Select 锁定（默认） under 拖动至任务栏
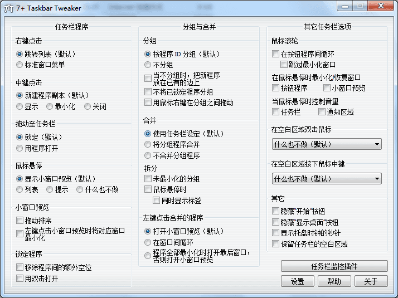This screenshot has height=298, width=398. click(20, 137)
